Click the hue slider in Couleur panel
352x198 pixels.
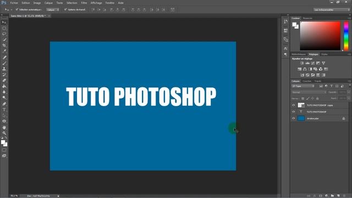(346, 36)
